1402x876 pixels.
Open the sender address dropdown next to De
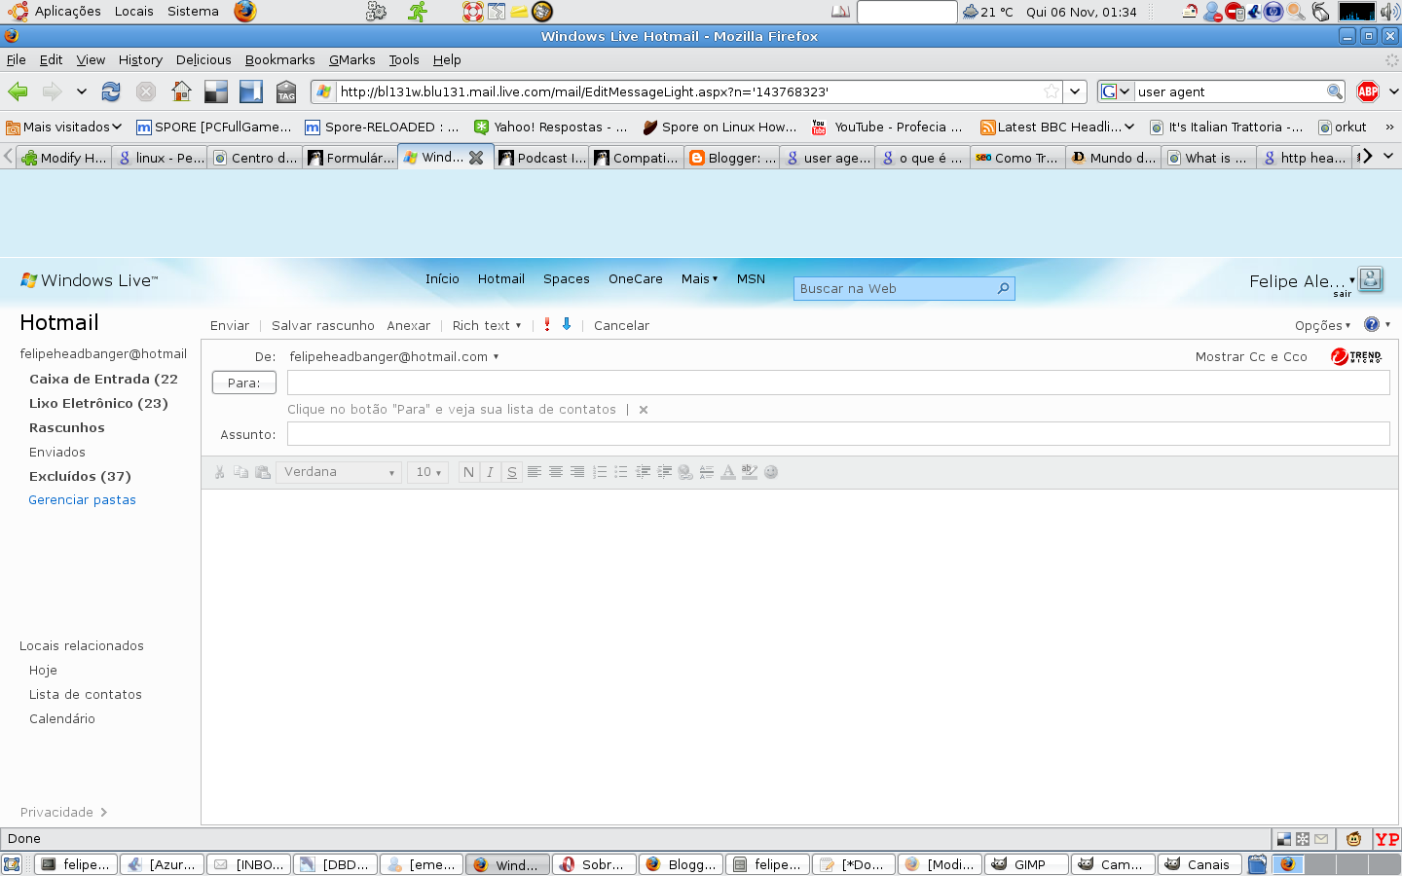(x=496, y=356)
